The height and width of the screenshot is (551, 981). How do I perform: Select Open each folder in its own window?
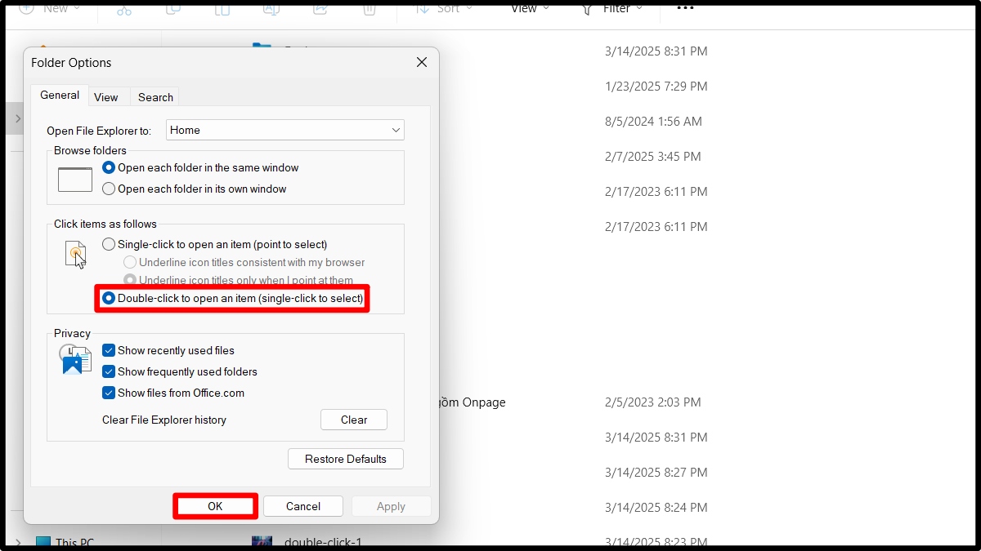pyautogui.click(x=195, y=189)
